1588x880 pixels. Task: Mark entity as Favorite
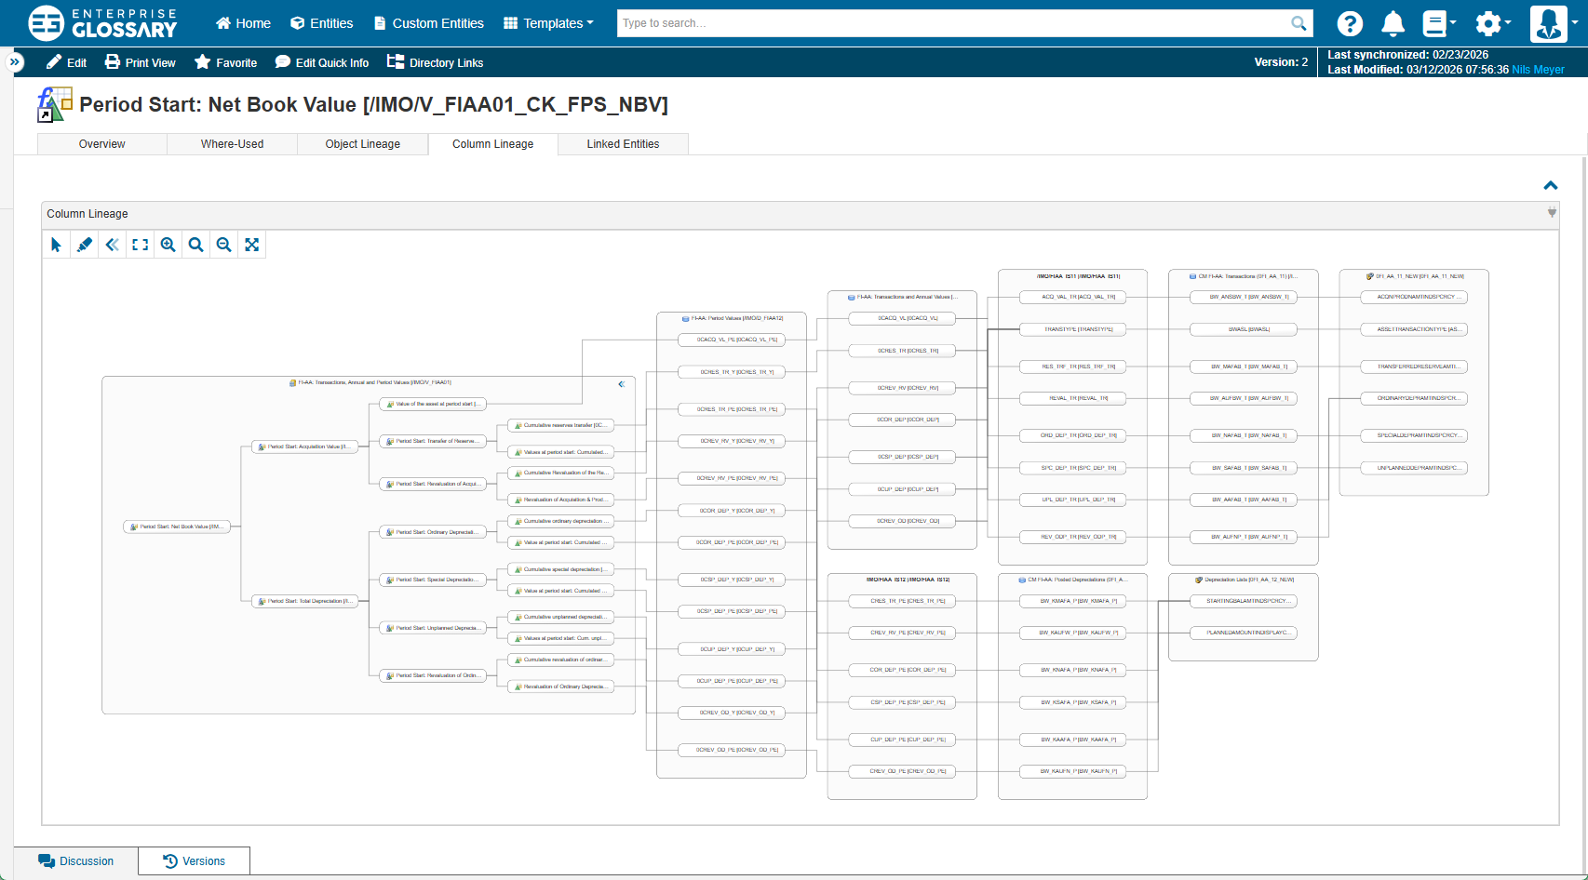[x=225, y=62]
